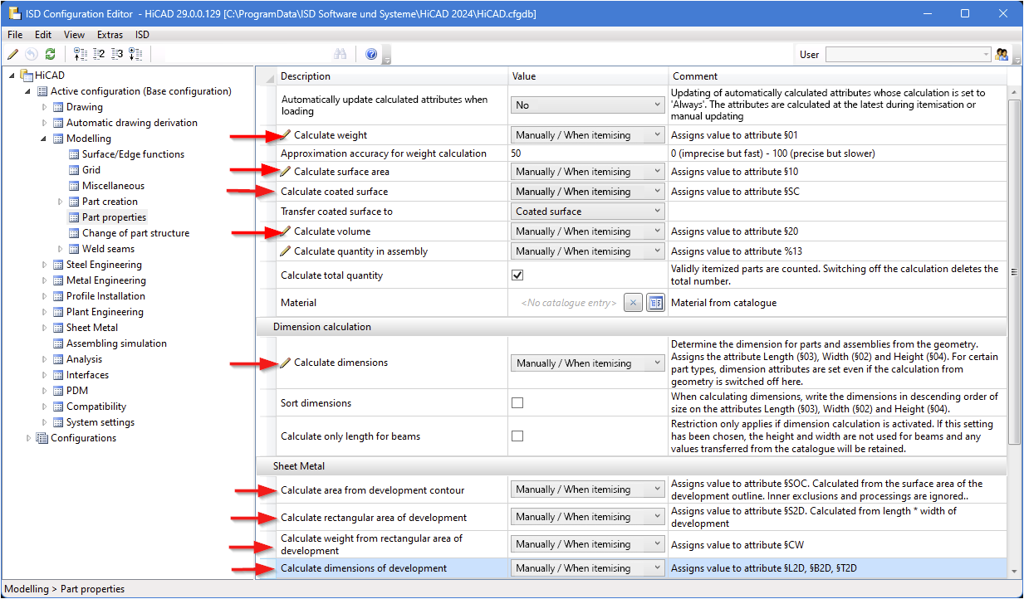Select Sheet Metal node in tree

[x=92, y=328]
